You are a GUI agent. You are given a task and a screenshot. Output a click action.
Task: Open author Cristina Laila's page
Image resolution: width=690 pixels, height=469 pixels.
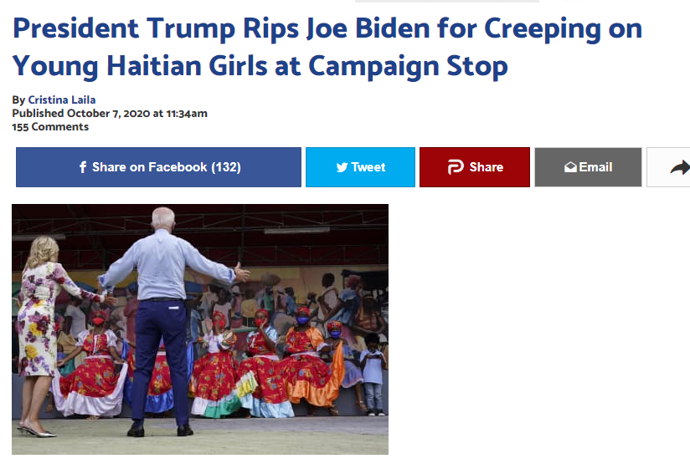(x=62, y=99)
